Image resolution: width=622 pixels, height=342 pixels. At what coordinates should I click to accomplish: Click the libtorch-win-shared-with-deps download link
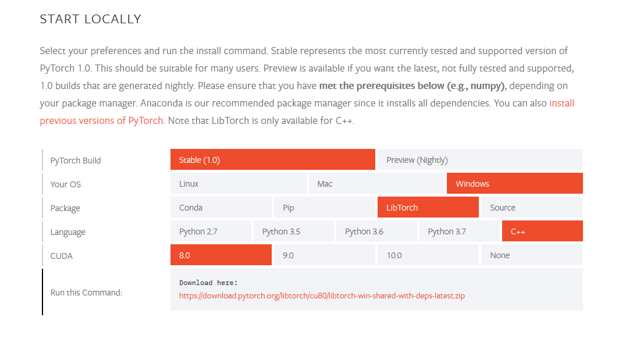pos(321,295)
